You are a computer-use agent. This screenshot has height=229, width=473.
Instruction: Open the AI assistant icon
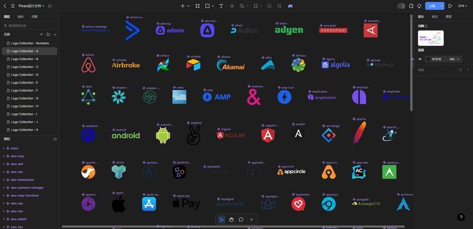[290, 6]
